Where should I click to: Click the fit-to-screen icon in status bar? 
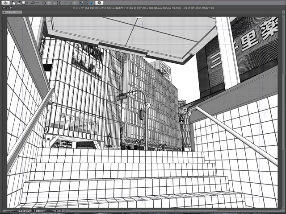pos(33,211)
